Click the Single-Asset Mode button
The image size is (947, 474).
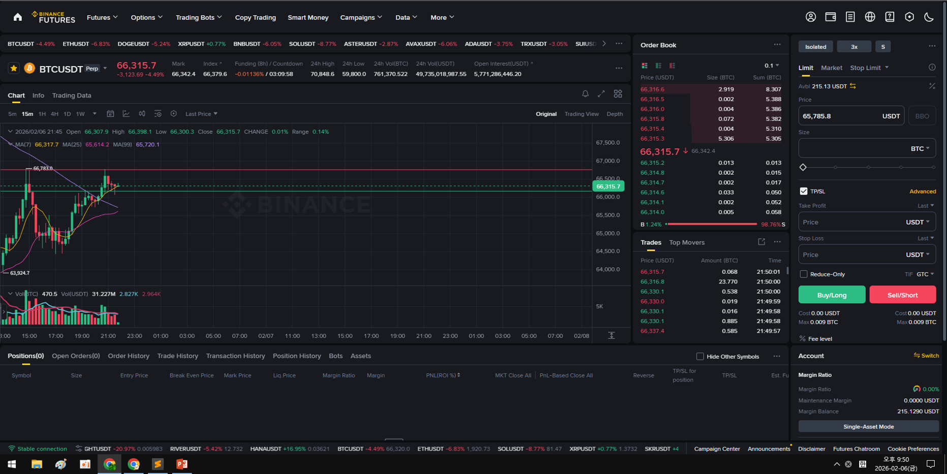(x=868, y=426)
